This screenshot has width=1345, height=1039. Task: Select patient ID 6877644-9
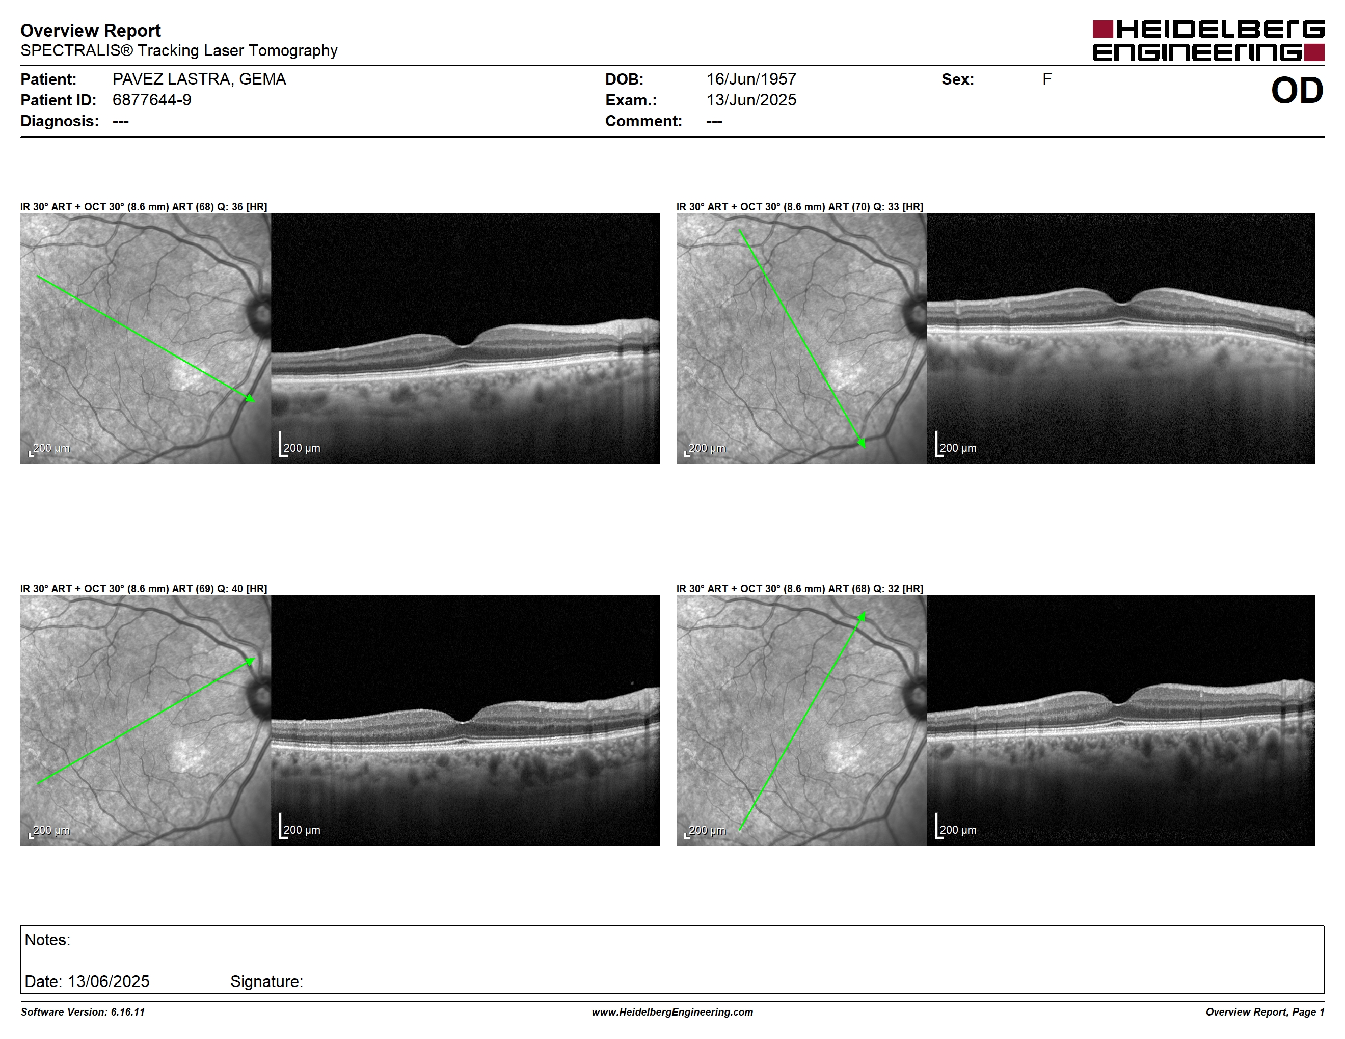coord(151,100)
